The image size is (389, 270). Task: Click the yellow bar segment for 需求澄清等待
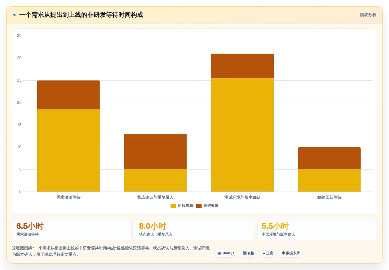[69, 150]
